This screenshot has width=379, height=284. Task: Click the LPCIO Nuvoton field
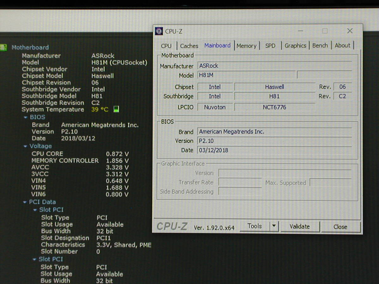click(x=215, y=107)
